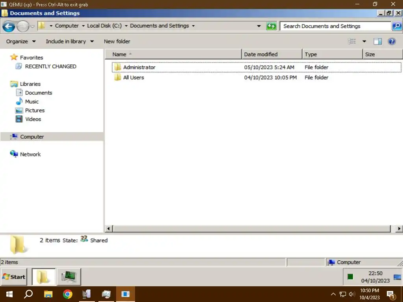403x302 pixels.
Task: Open Music library
Action: click(27, 101)
